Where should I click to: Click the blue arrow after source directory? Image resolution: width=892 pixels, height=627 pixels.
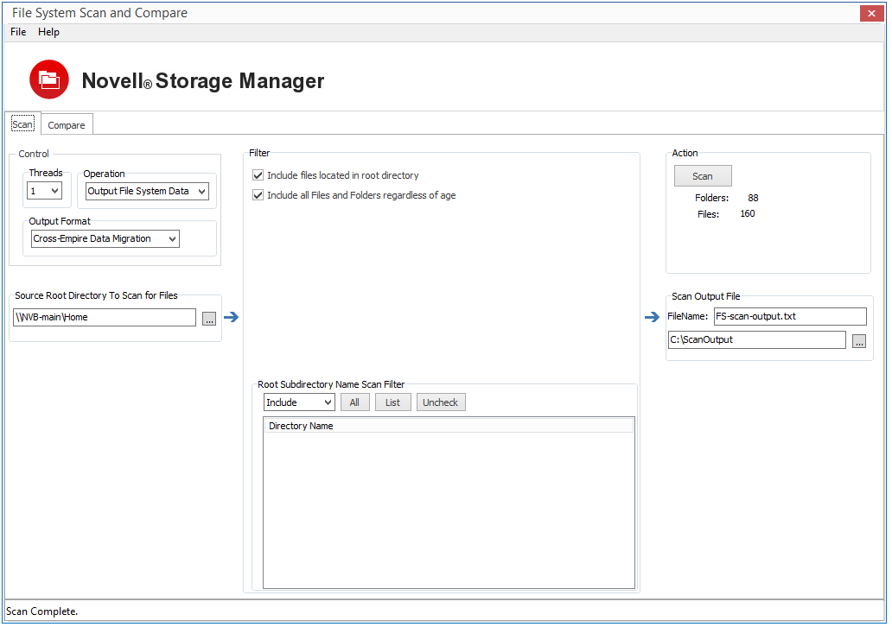click(232, 318)
